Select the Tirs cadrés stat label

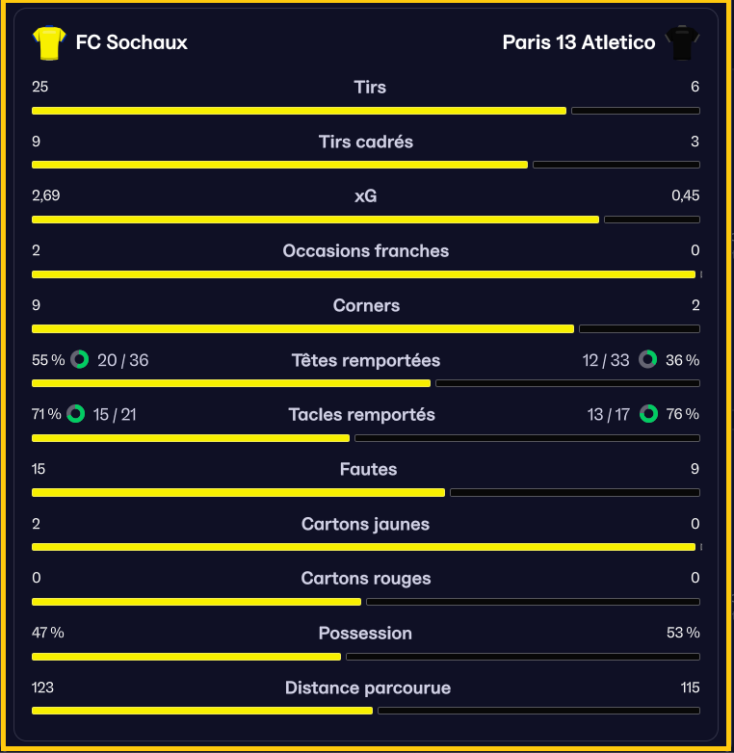[366, 142]
